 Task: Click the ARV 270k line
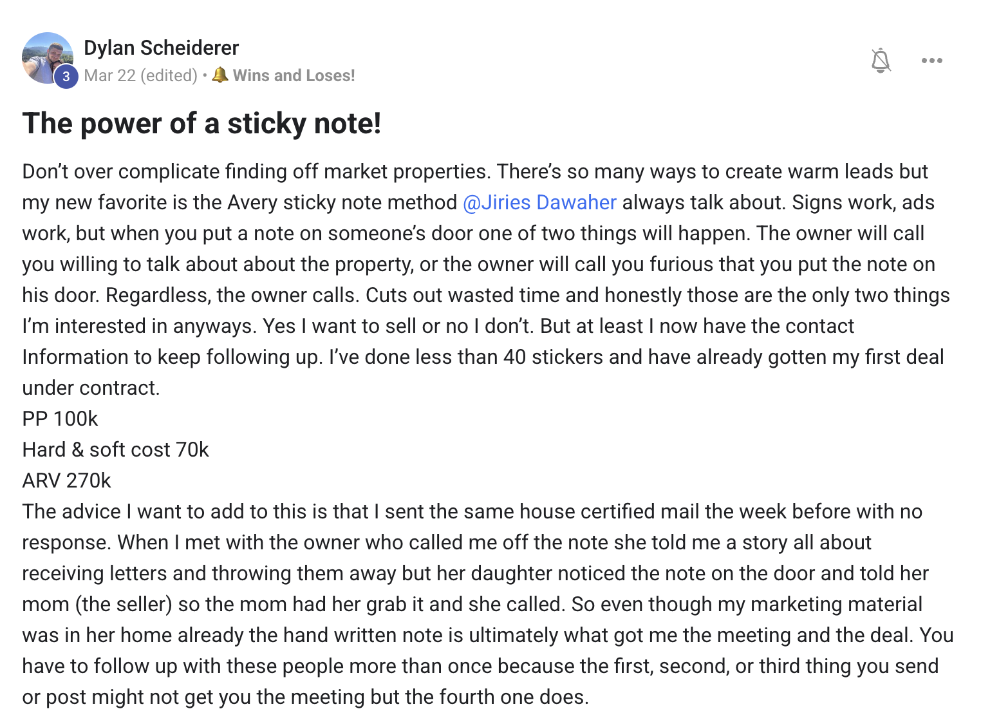coord(66,480)
